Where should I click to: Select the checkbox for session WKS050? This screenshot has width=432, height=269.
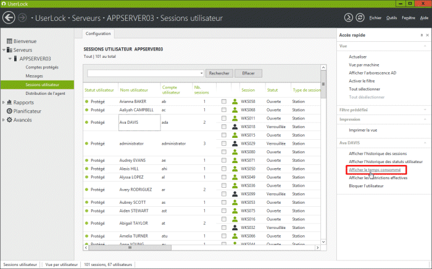(x=224, y=169)
